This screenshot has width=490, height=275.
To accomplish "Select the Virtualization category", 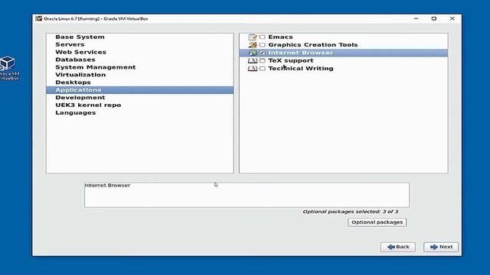I will (x=139, y=75).
